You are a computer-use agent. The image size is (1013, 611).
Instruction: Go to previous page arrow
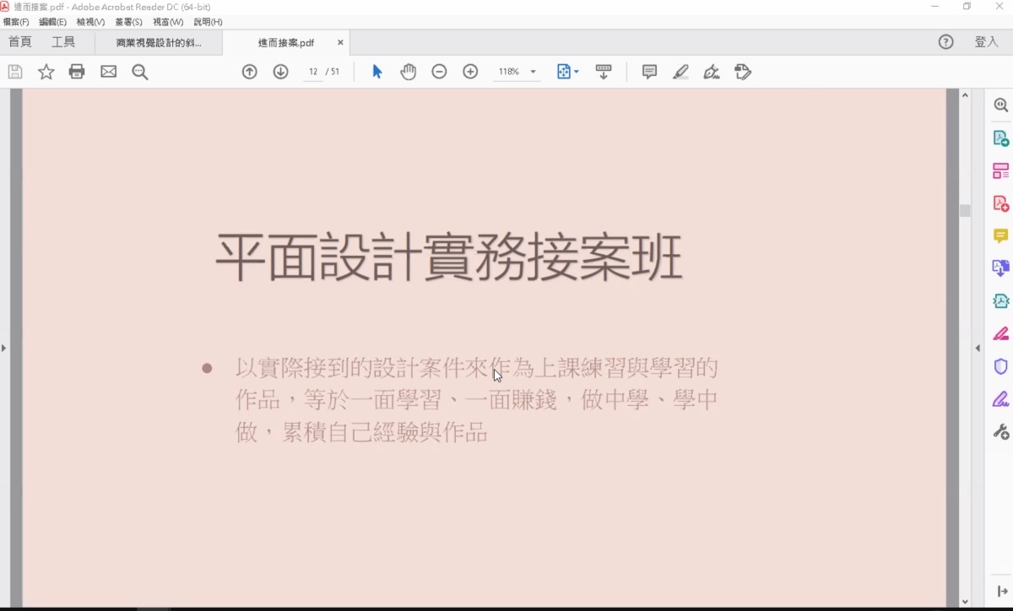pyautogui.click(x=249, y=72)
